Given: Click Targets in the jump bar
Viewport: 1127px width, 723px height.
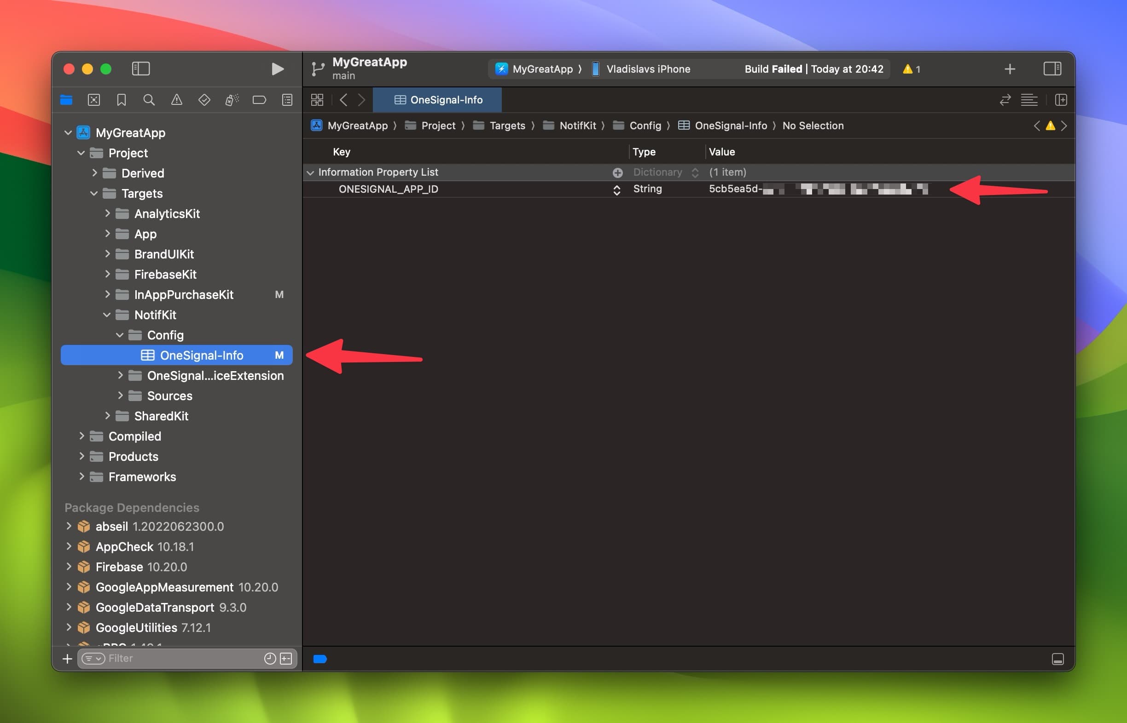Looking at the screenshot, I should point(499,126).
